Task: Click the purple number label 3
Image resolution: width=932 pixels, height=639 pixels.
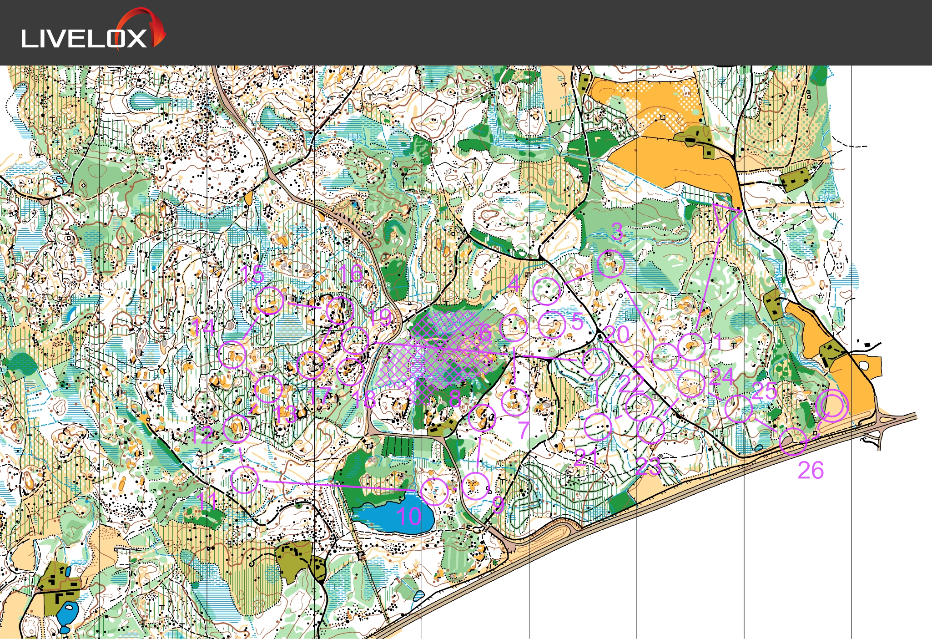Action: 617,232
